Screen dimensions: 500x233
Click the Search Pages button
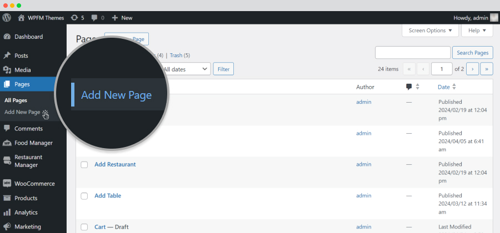[x=473, y=53]
